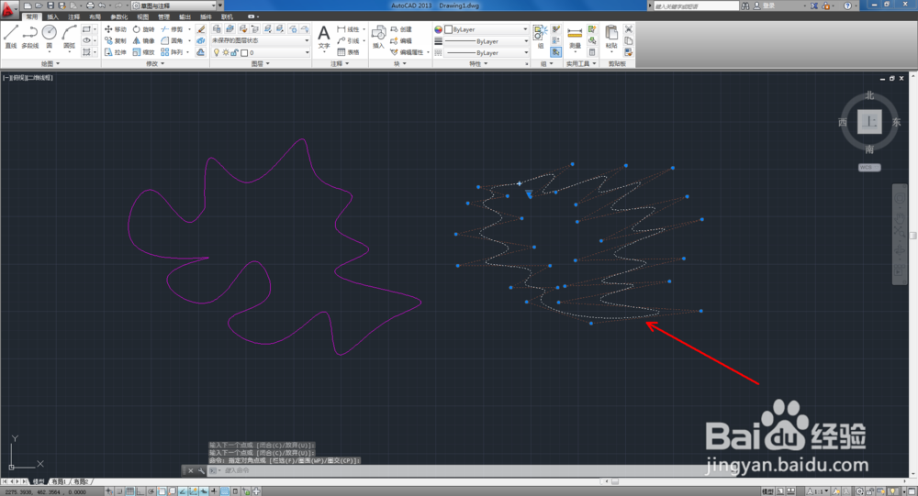
Task: Toggle the layer lock padlock icon
Action: tap(234, 52)
